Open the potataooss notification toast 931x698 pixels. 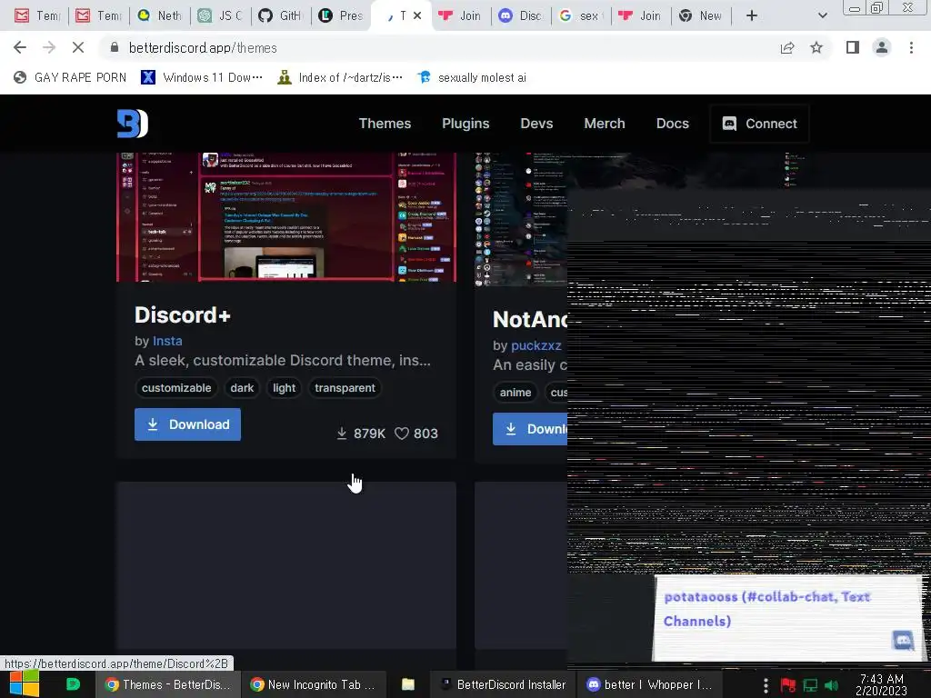tap(787, 617)
